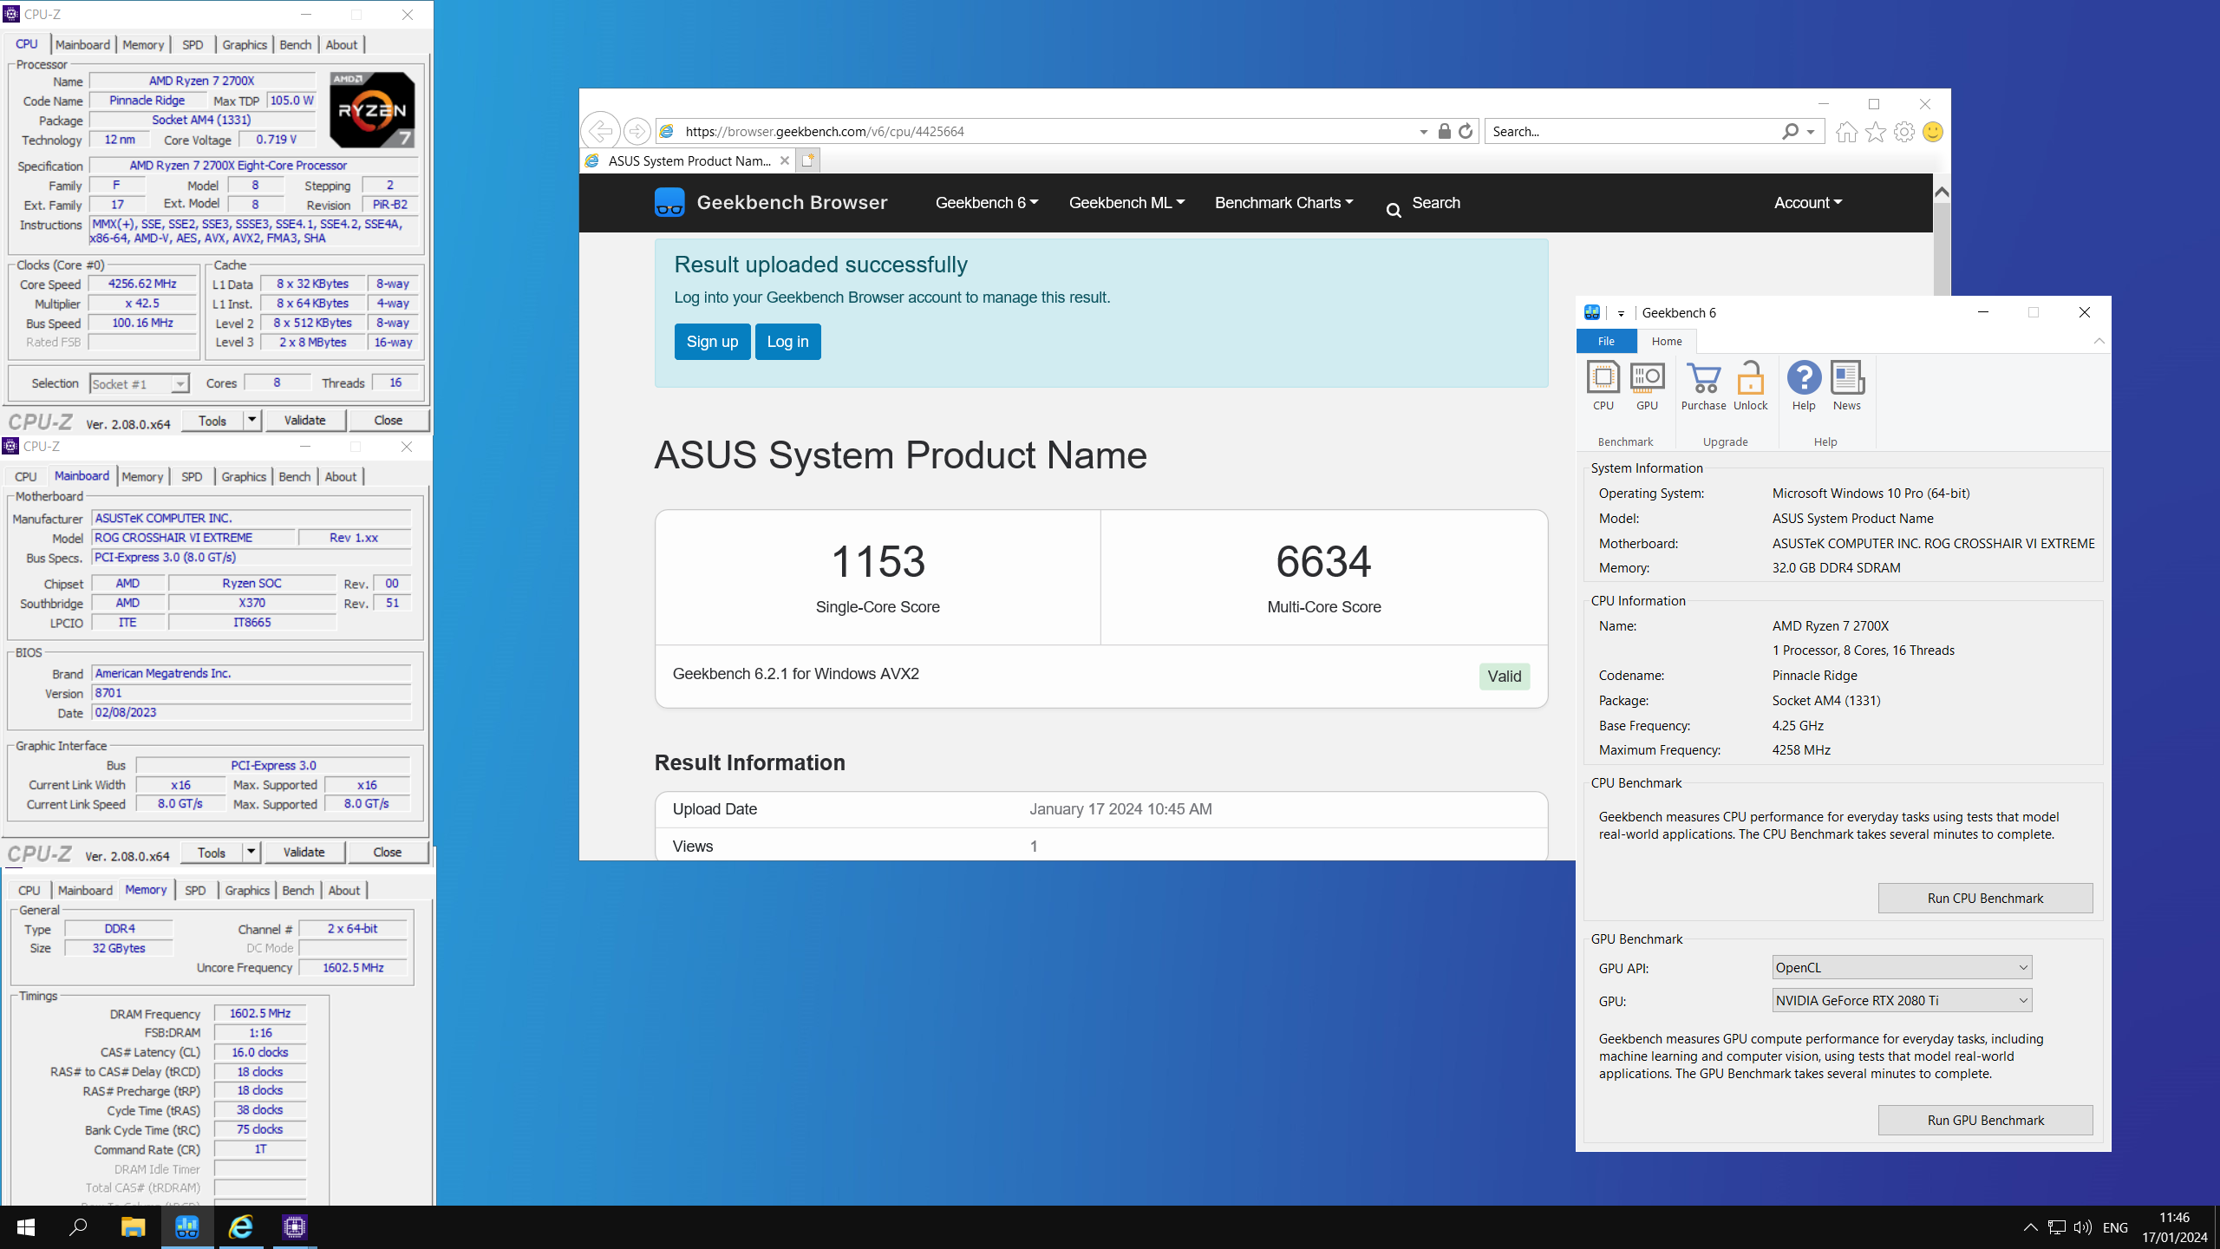Screen dimensions: 2220x1249
Task: Click the browser back arrow button
Action: click(600, 131)
